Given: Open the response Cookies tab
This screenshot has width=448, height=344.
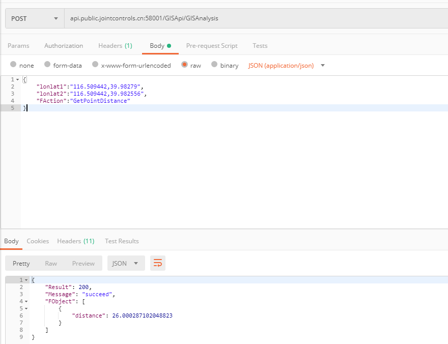Looking at the screenshot, I should [38, 241].
